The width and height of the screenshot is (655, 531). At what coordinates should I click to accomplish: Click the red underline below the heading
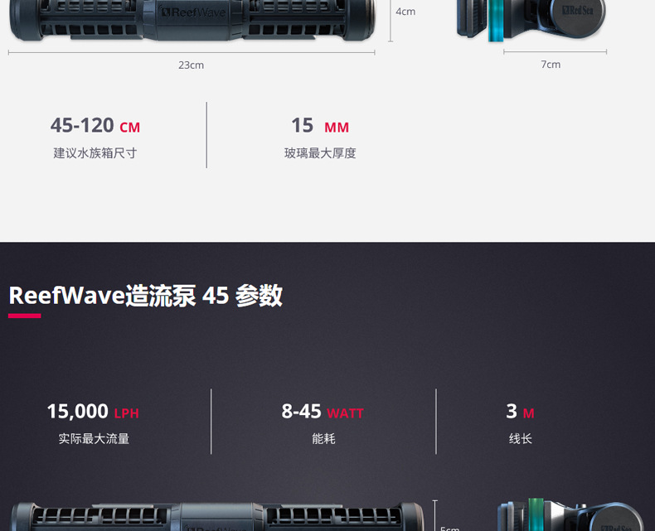25,316
